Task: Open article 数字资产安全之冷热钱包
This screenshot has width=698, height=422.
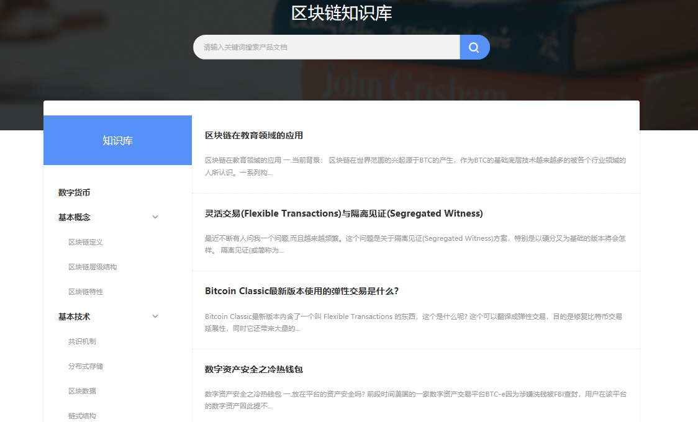Action: point(254,369)
